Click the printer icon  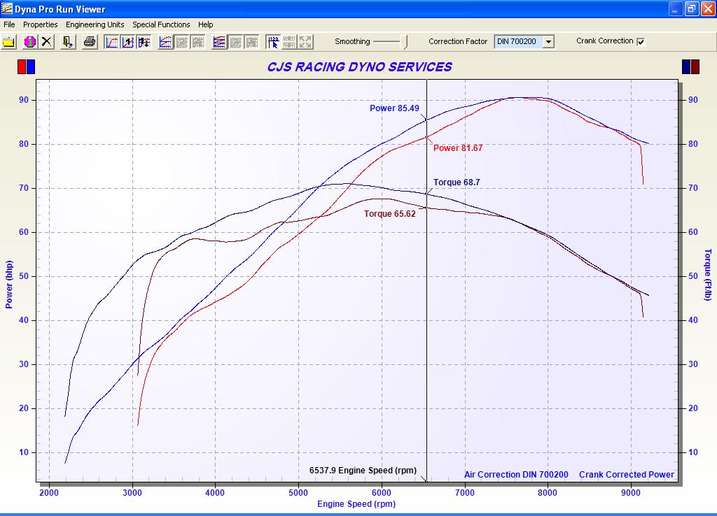coord(90,42)
